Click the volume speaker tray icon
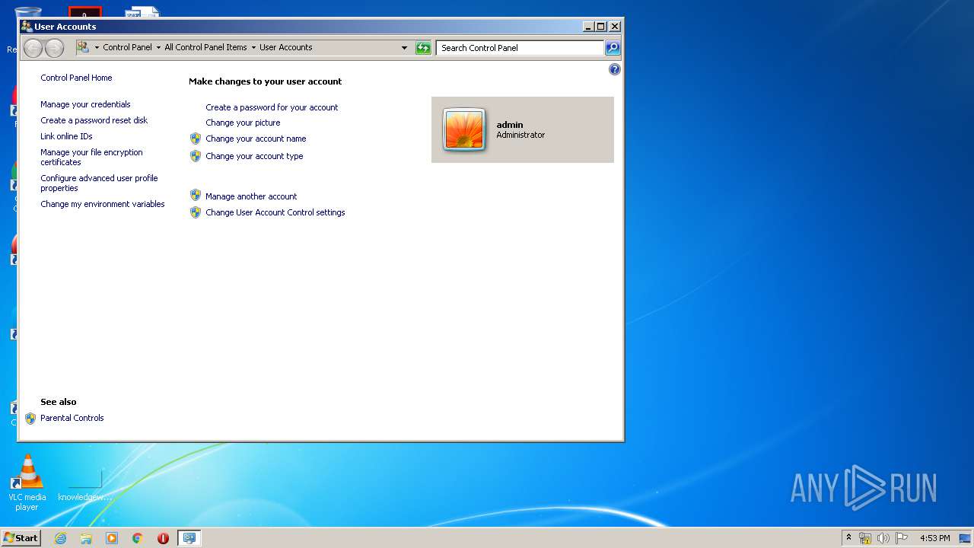Image resolution: width=974 pixels, height=548 pixels. tap(883, 538)
